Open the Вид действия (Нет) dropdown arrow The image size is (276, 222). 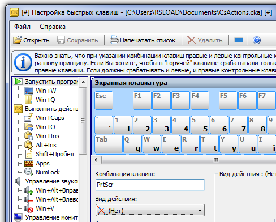[200, 210]
